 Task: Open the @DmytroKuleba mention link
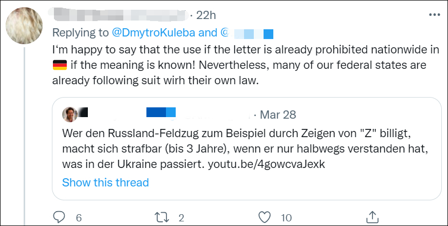(x=154, y=33)
